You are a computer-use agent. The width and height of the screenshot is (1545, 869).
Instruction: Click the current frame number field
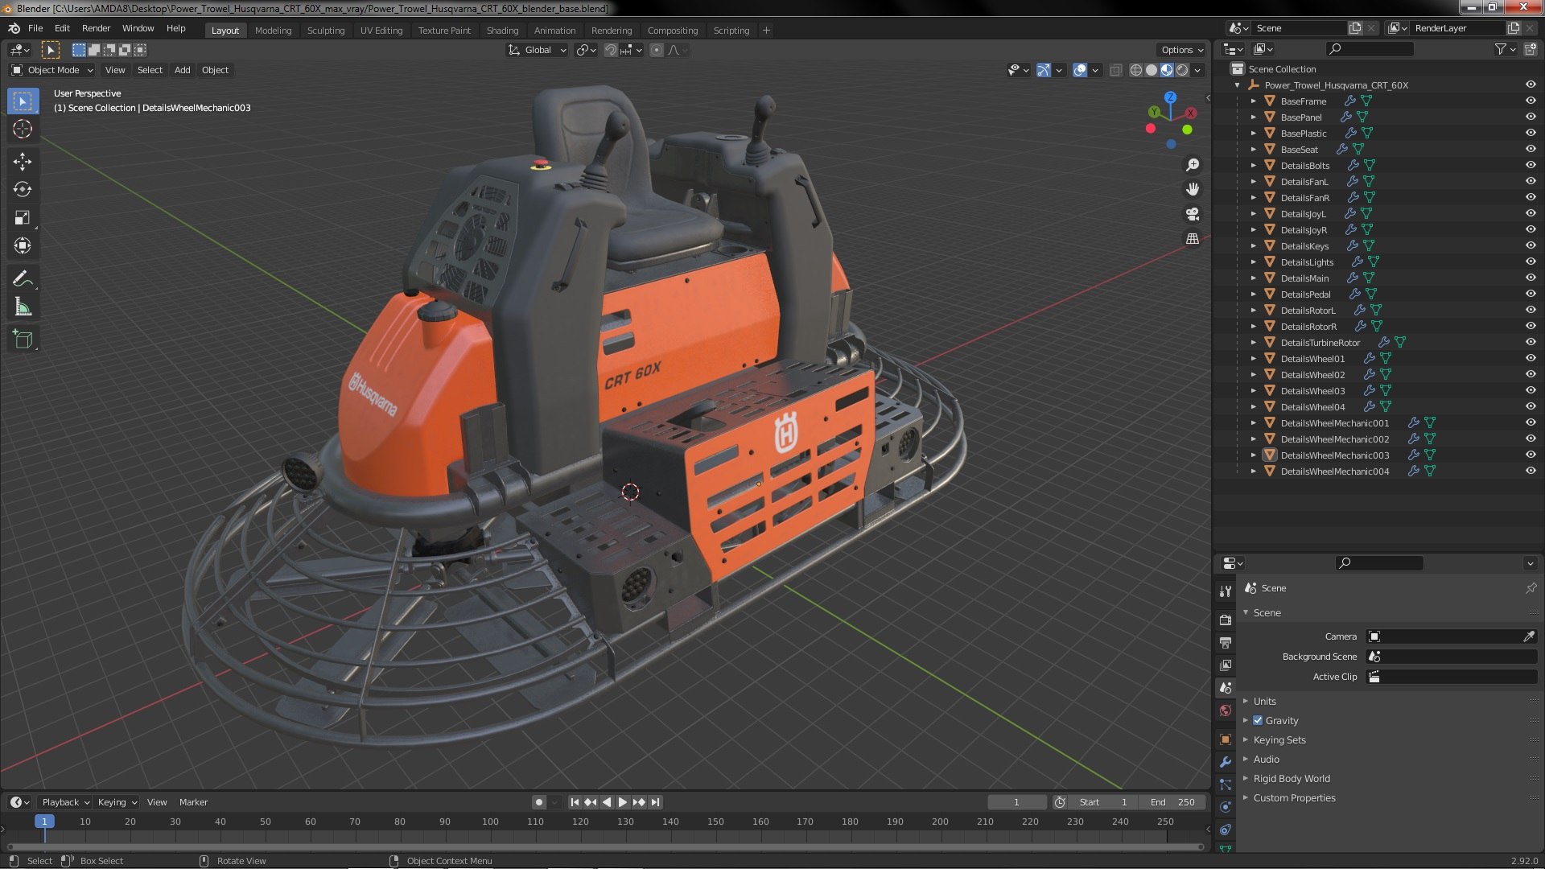tap(1017, 802)
